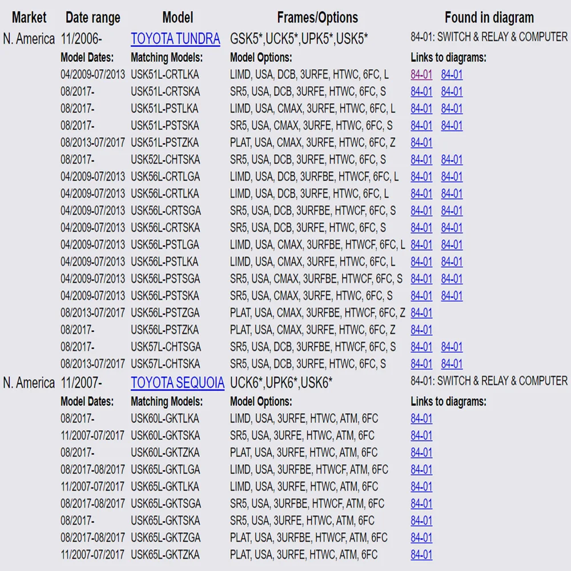
Task: Click the 'Found in diagram' column header
Action: [x=489, y=17]
